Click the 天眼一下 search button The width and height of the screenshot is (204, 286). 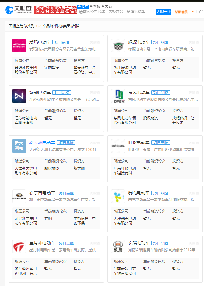(164, 12)
